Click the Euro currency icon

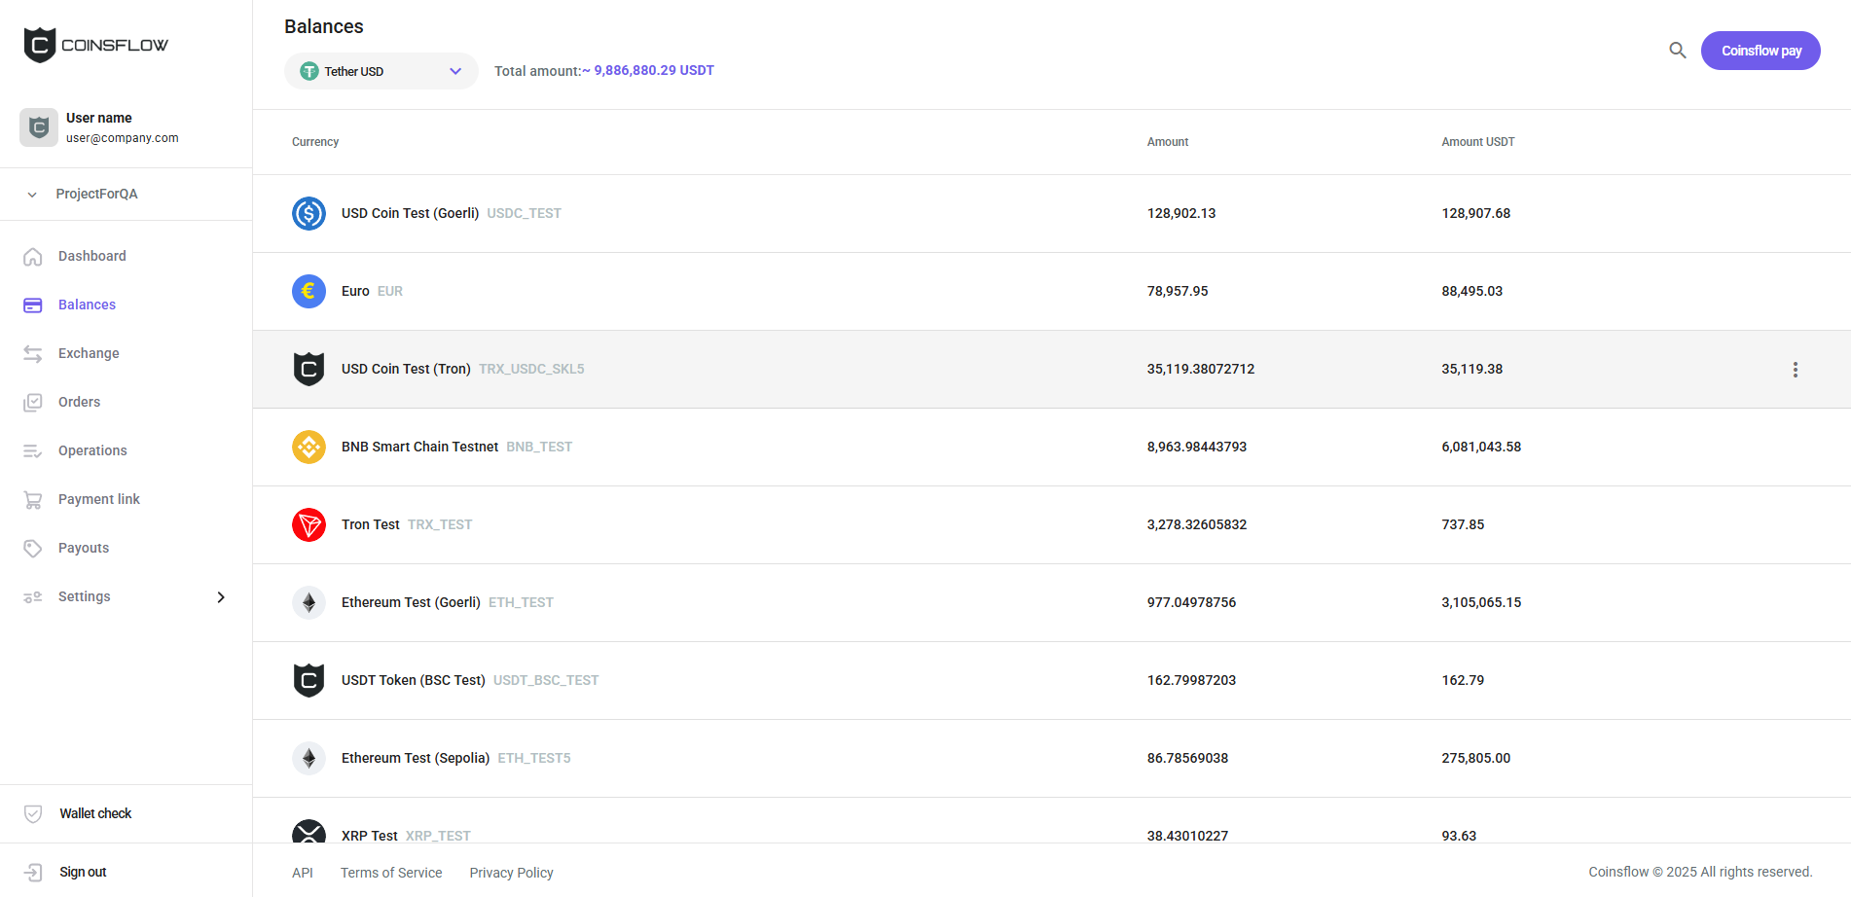coord(308,291)
